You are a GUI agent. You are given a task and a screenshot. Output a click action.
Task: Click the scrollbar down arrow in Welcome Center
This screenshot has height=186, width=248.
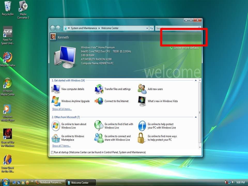coord(200,147)
